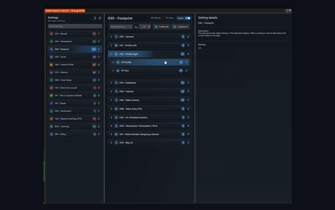335x210 pixels.
Task: Expand the 031 - Profile Left card
Action: coord(112,46)
